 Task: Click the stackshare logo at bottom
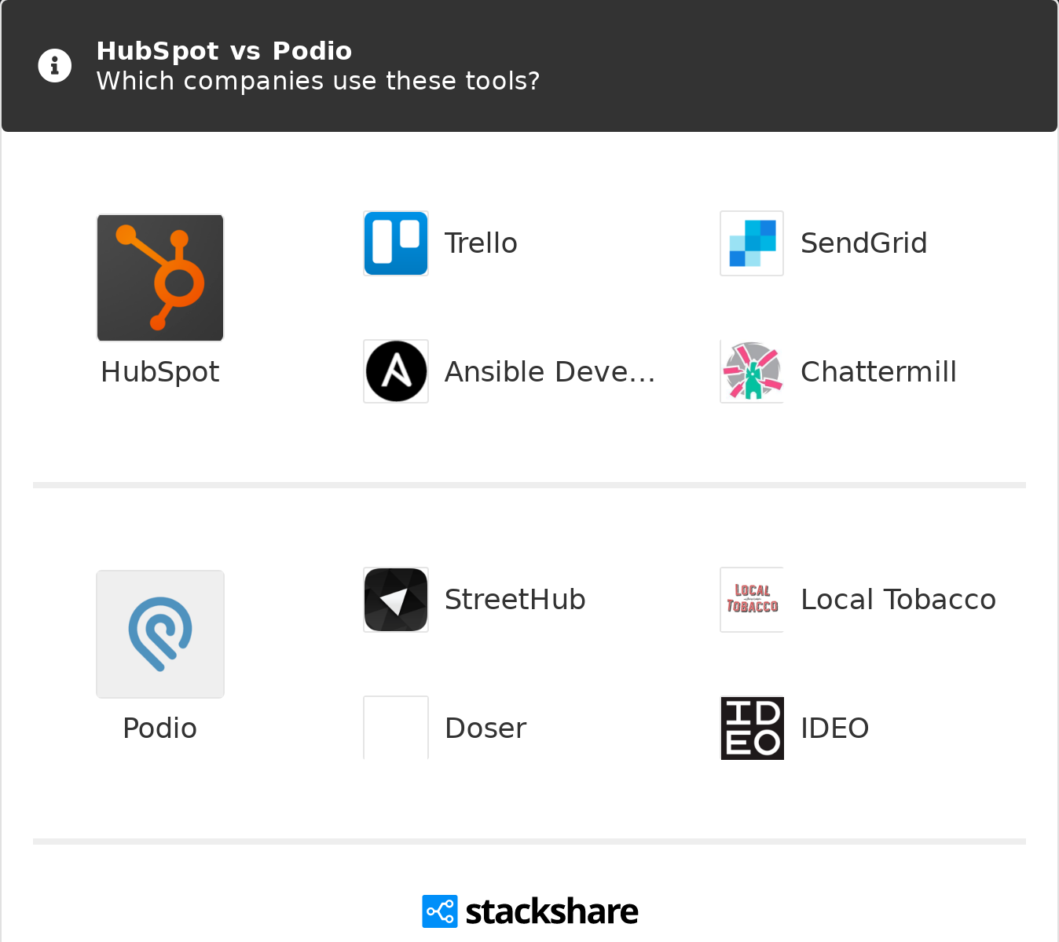point(530,911)
